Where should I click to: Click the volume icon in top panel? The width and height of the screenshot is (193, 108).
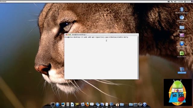pos(175,1)
